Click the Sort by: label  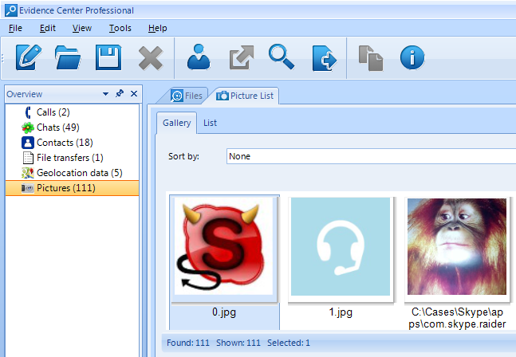click(x=183, y=156)
